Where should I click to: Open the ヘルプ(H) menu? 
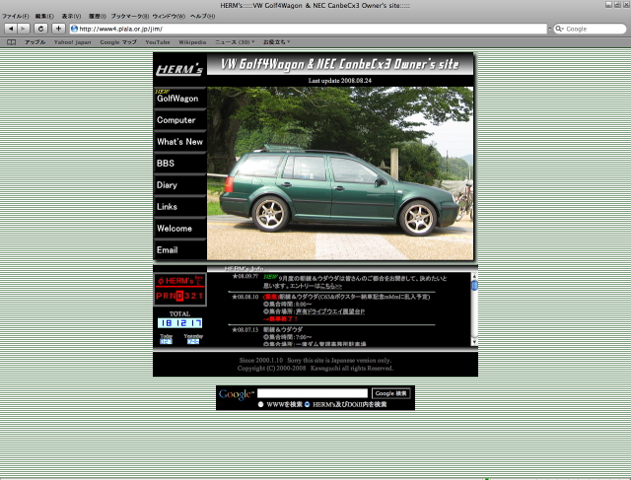[x=202, y=16]
